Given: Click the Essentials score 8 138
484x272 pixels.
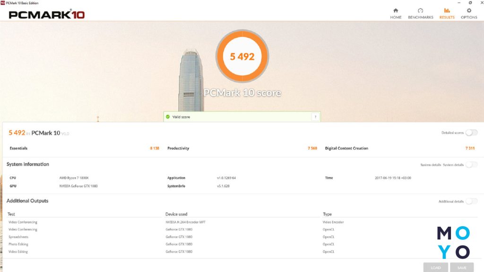Looking at the screenshot, I should click(x=155, y=148).
